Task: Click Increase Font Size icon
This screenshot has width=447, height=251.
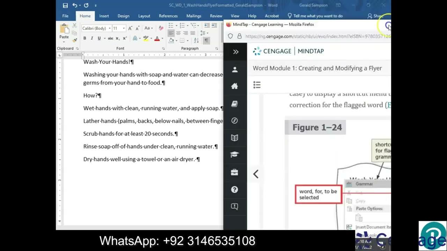Action: pos(130,28)
